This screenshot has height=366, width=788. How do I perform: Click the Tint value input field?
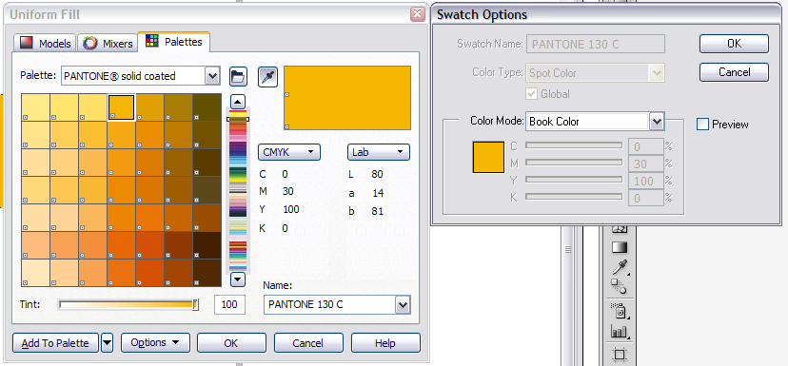point(229,304)
